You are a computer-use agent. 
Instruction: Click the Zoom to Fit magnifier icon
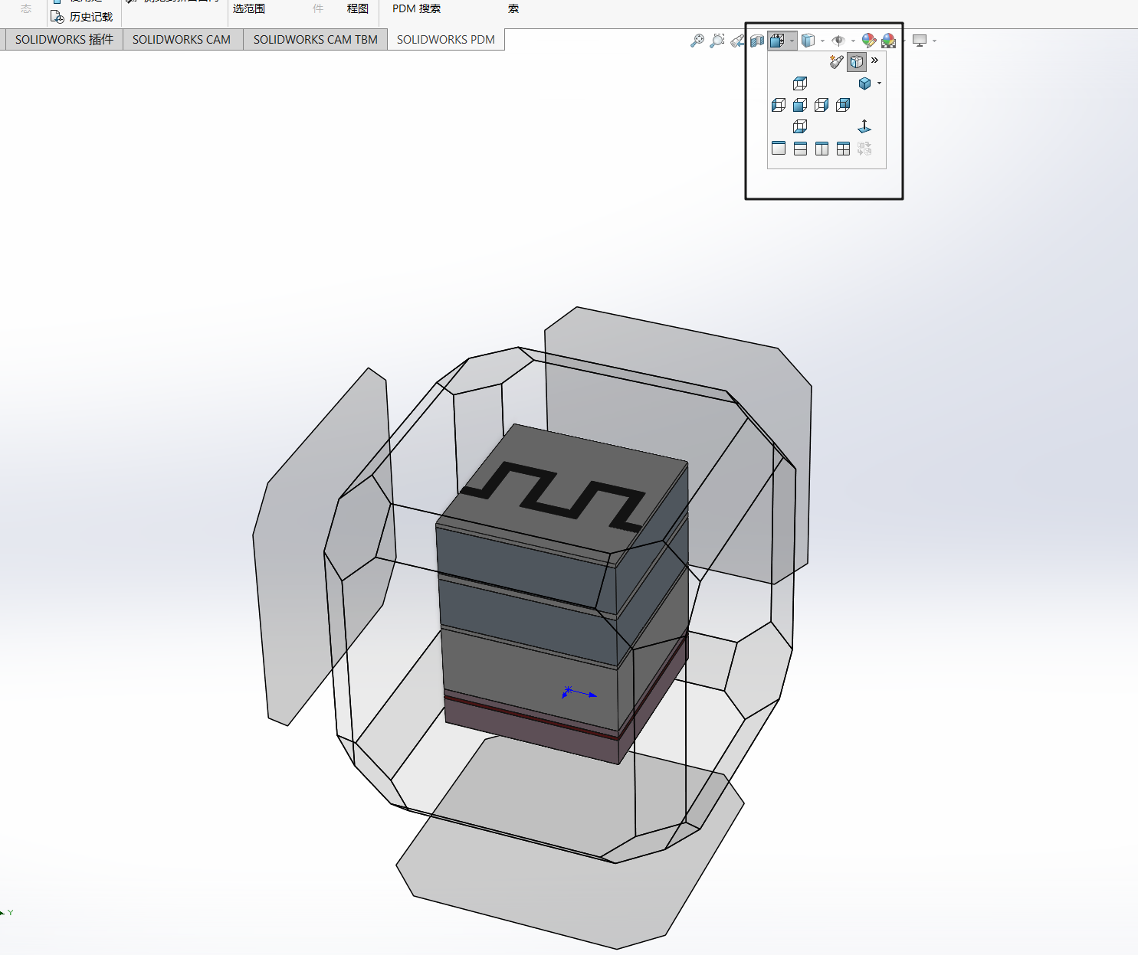pyautogui.click(x=697, y=41)
